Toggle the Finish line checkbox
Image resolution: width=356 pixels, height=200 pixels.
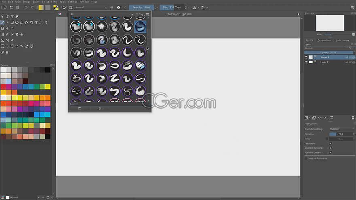(x=331, y=143)
